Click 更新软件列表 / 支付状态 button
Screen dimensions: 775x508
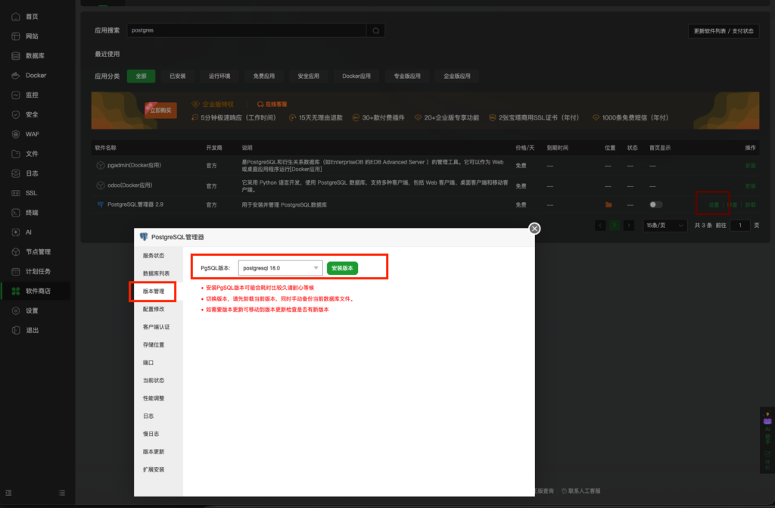[723, 31]
